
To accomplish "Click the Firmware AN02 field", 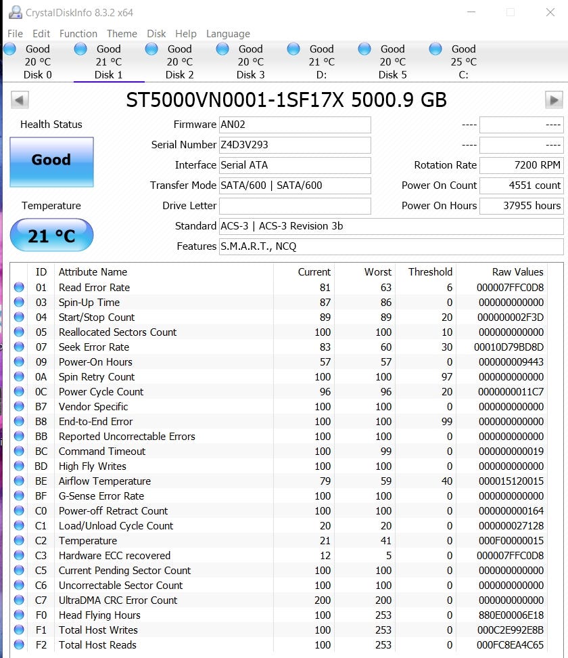I will (295, 125).
